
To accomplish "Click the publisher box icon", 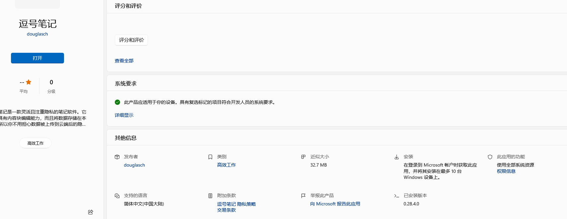I will 117,157.
